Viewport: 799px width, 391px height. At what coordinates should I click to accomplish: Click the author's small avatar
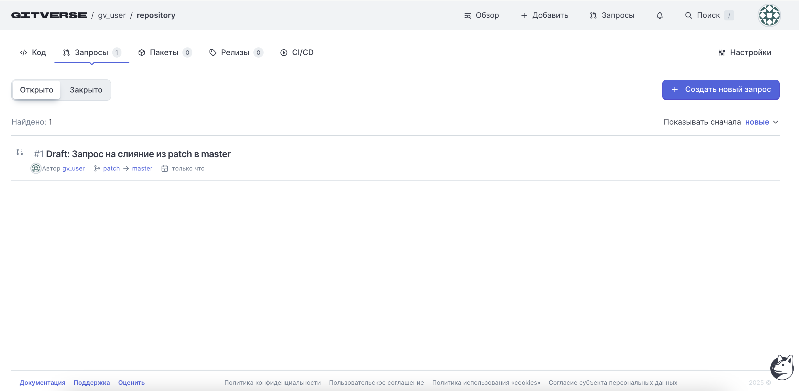click(36, 168)
